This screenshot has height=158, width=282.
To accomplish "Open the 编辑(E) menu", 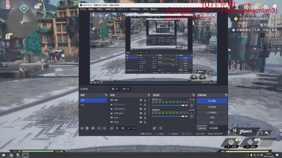I will (91, 9).
